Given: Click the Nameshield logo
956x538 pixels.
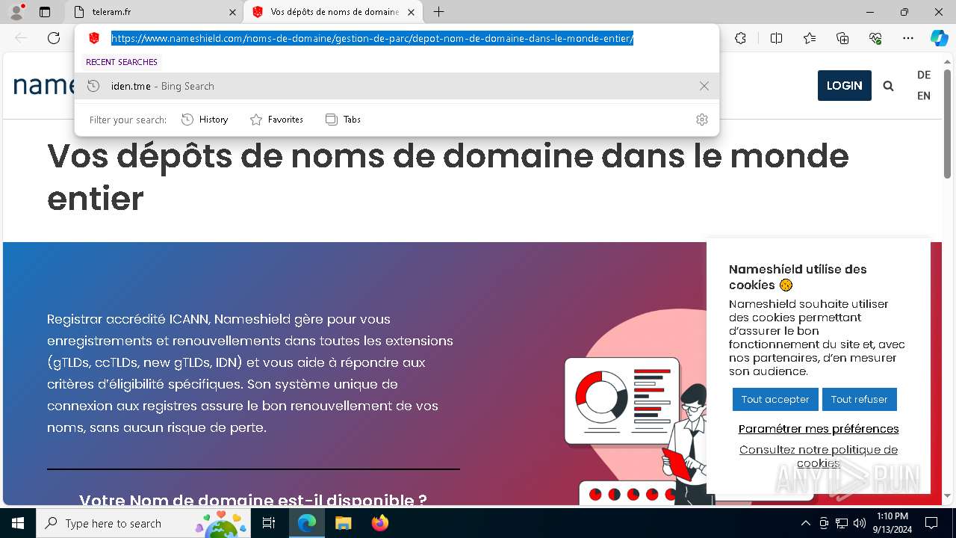Looking at the screenshot, I should click(x=45, y=85).
